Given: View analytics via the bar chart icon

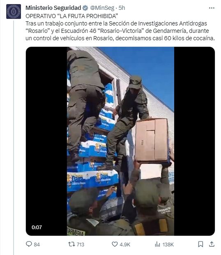Looking at the screenshot, I should pos(157,244).
